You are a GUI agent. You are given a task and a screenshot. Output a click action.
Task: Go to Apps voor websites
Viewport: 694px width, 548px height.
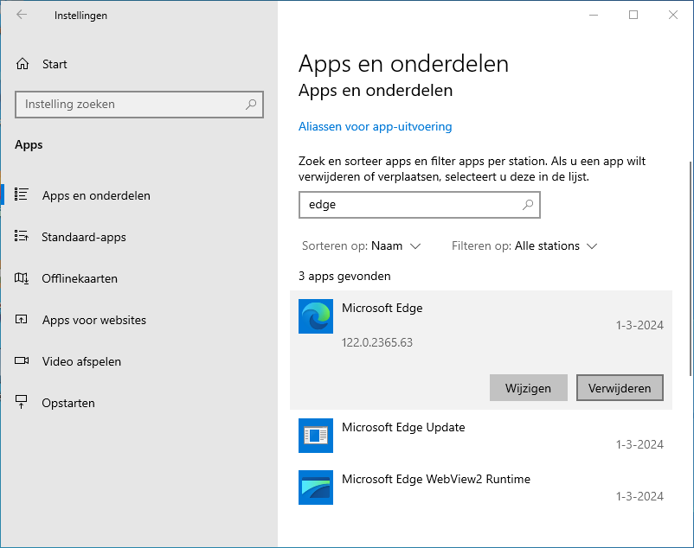click(93, 320)
